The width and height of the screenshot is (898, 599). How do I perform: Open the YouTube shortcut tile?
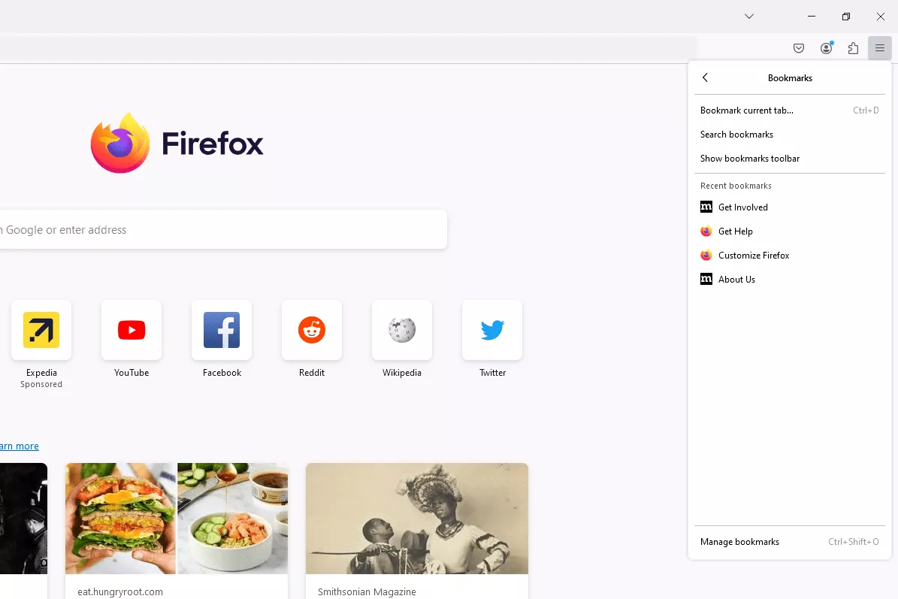[132, 331]
